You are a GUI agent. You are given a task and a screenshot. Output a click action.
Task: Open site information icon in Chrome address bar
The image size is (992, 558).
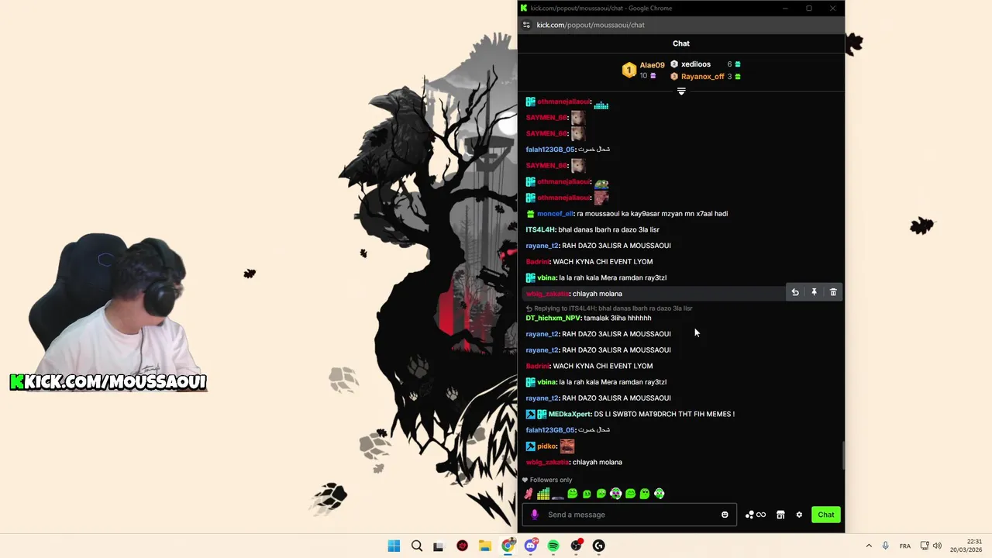527,25
